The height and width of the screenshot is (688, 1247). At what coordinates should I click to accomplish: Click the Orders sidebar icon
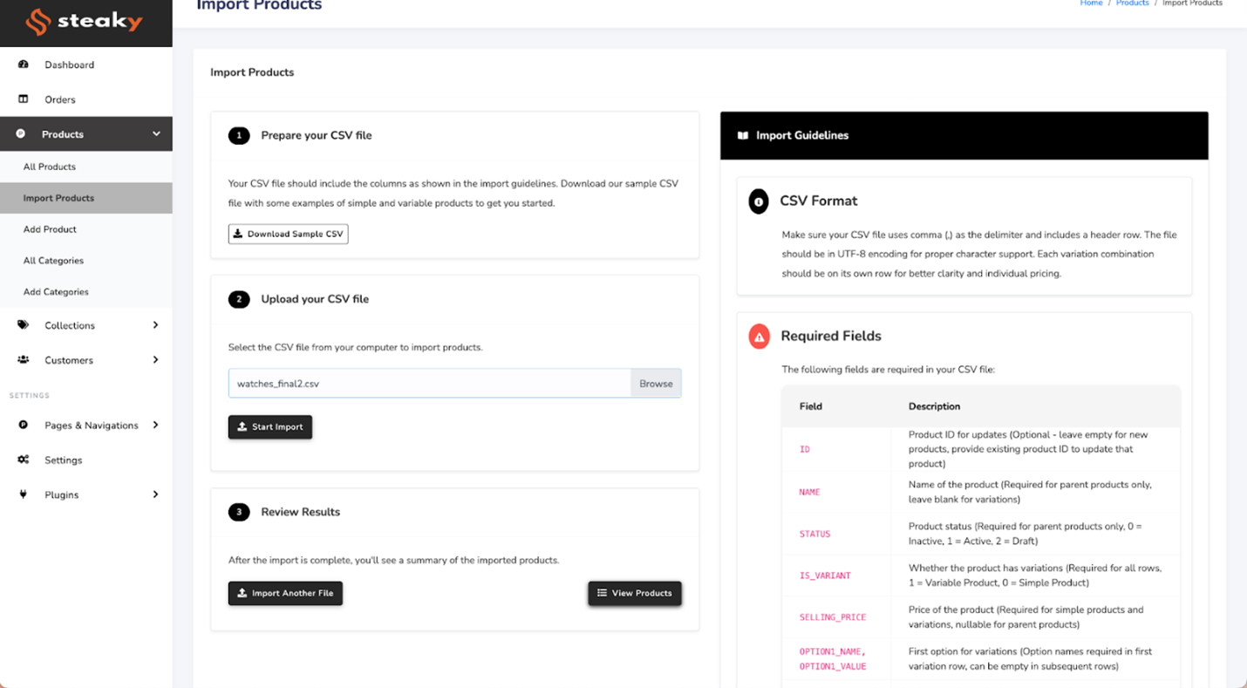point(24,99)
